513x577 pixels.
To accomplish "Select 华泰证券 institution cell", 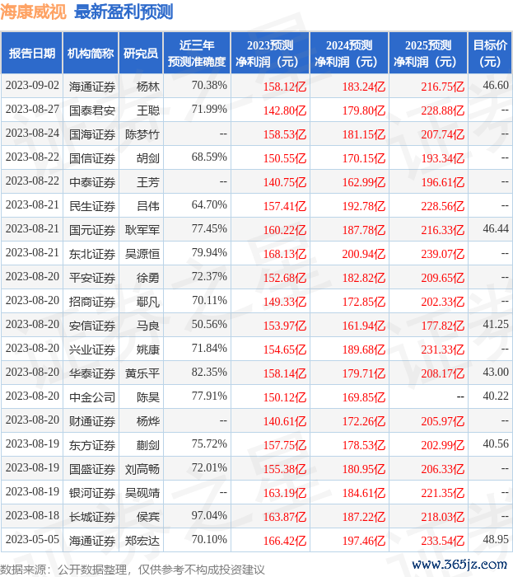I will pos(92,374).
